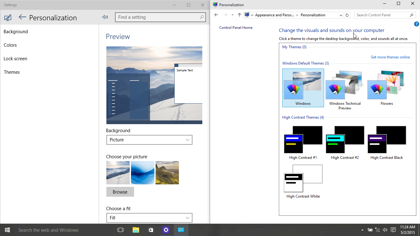Click the My Themes (0) heading
The width and height of the screenshot is (420, 236).
pos(294,47)
